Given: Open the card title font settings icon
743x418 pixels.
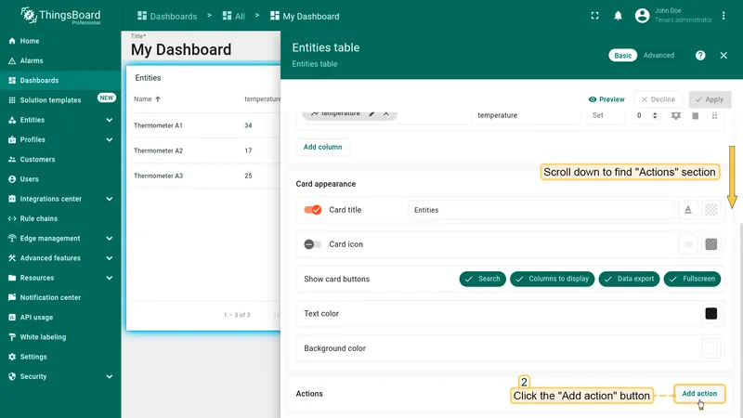Looking at the screenshot, I should 687,210.
